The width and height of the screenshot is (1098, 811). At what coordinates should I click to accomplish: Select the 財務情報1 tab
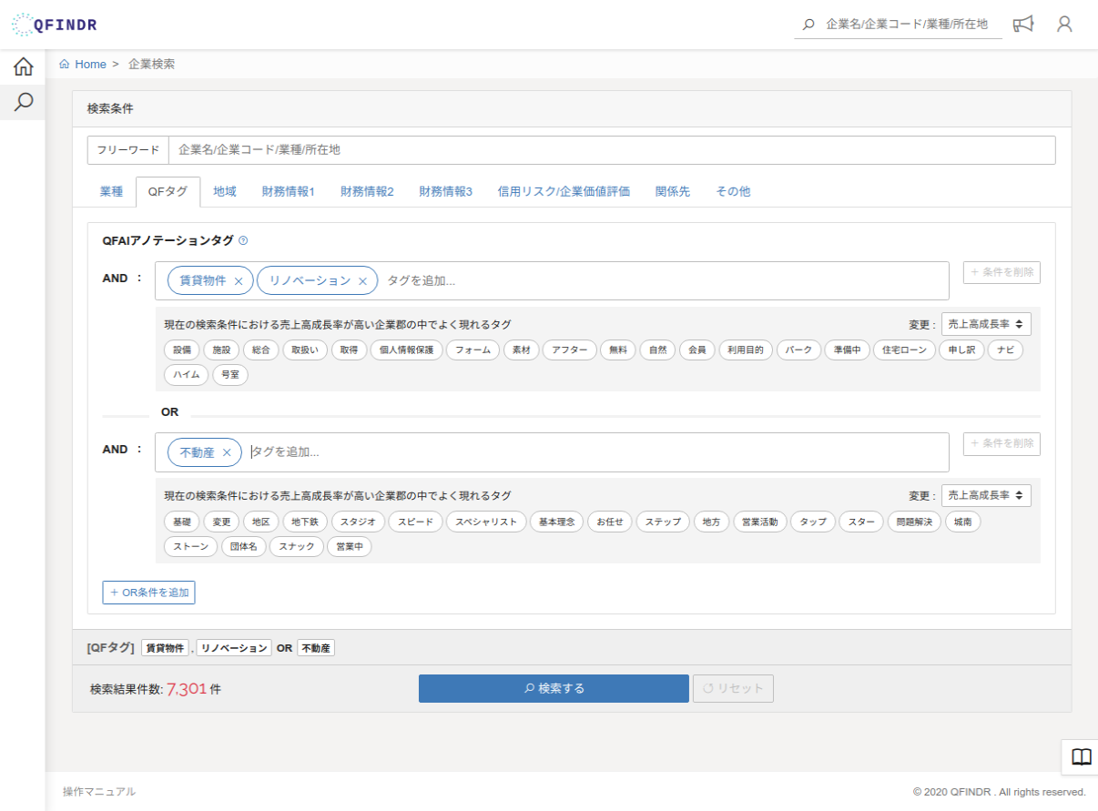pos(288,192)
